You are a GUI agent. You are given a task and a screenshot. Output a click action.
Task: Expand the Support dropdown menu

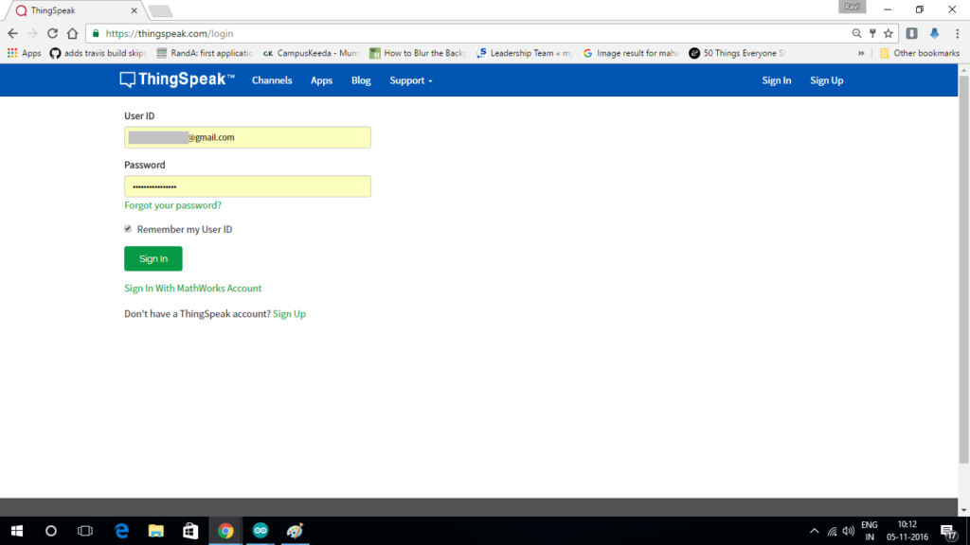[x=411, y=80]
